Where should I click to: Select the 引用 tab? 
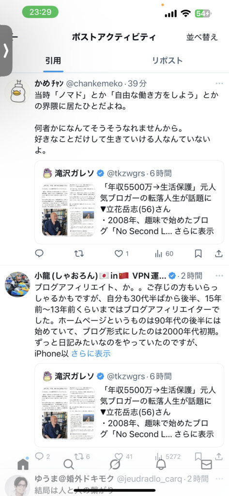point(53,61)
